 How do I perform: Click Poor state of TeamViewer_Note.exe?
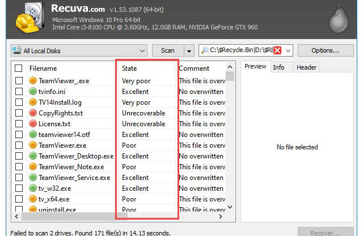(129, 167)
